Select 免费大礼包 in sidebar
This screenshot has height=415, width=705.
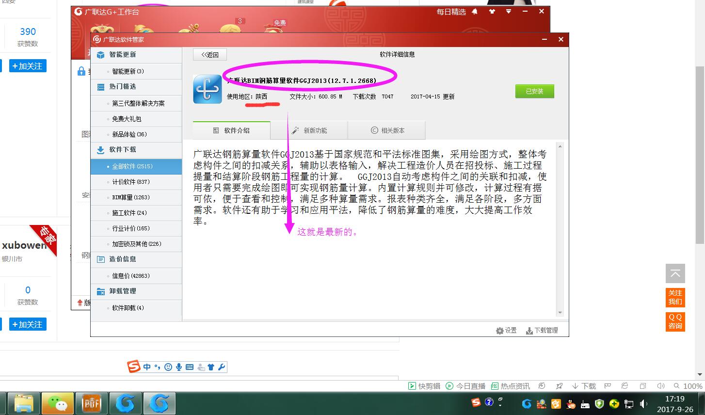click(x=136, y=119)
